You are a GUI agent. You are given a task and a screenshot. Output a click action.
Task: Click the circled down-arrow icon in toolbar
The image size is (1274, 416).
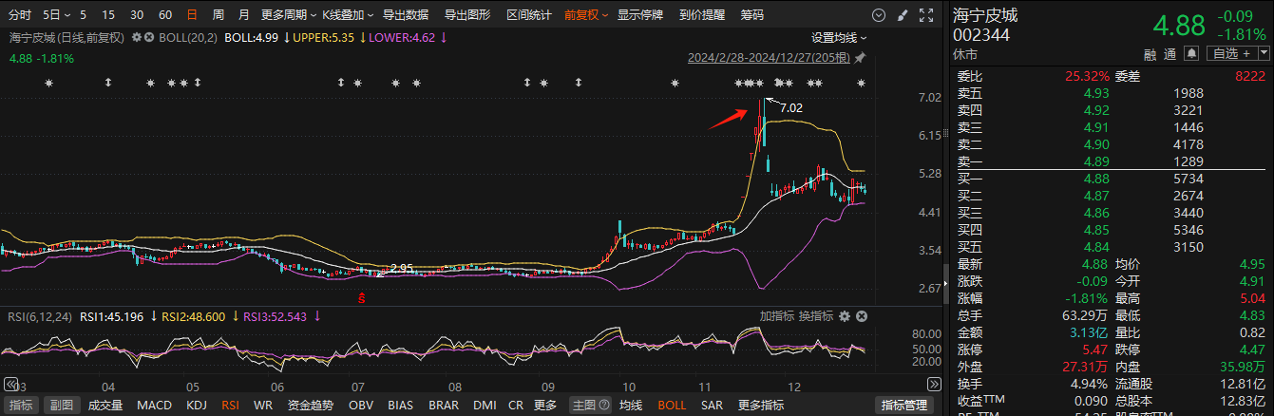click(878, 15)
